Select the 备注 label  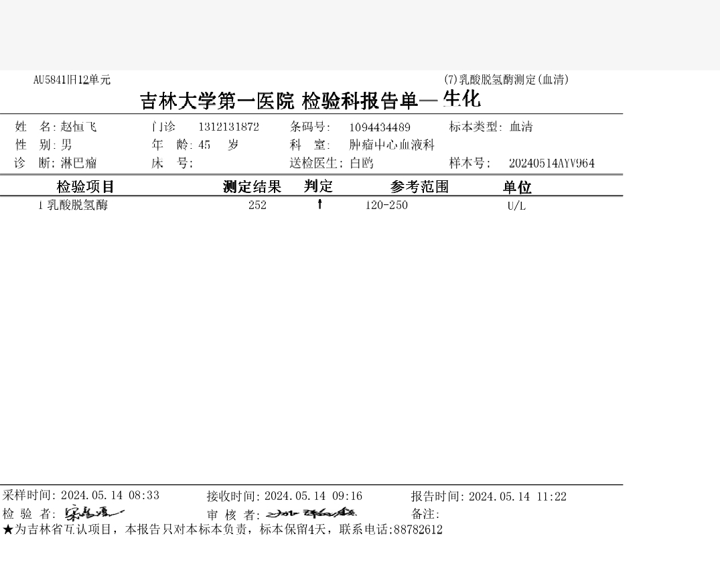(425, 514)
